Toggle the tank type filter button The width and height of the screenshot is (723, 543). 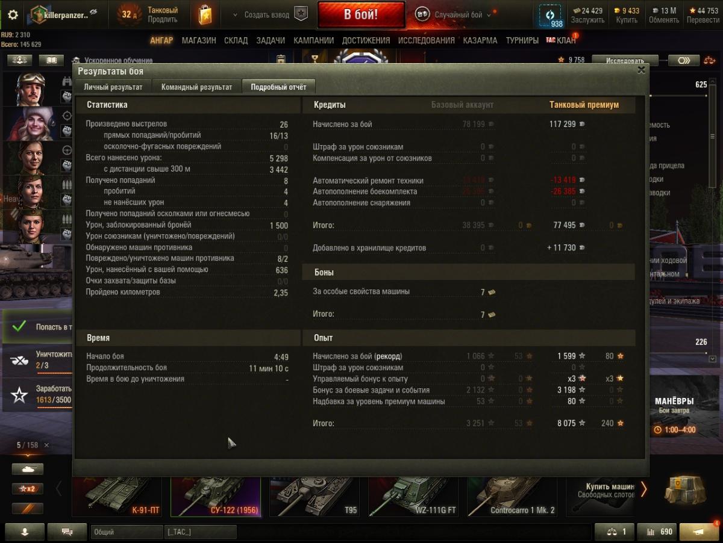tap(28, 469)
